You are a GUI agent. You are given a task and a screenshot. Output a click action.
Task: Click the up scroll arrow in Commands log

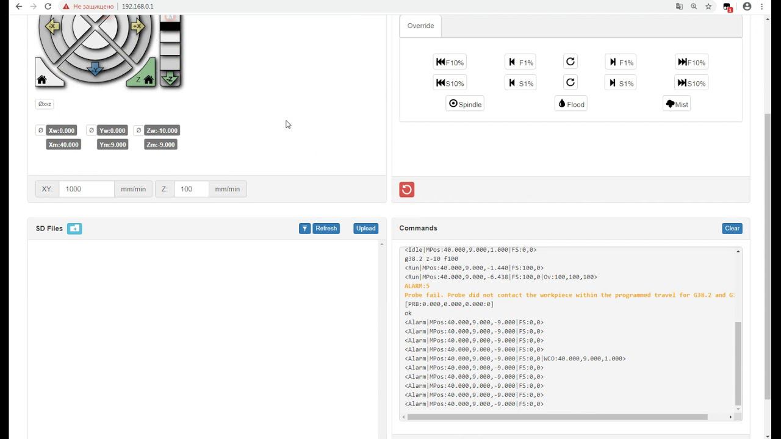click(738, 251)
